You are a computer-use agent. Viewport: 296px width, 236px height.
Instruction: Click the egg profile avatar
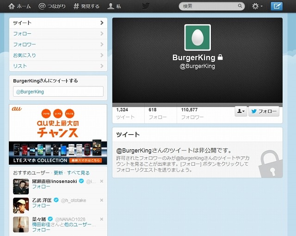point(197,37)
